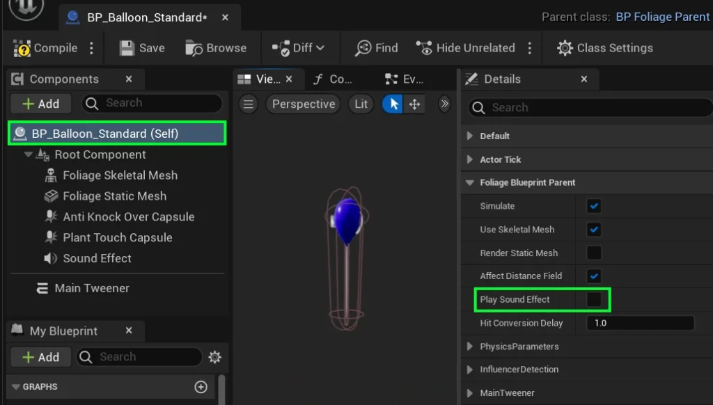
Task: Uncheck the Simulate checkbox
Action: pyautogui.click(x=594, y=206)
